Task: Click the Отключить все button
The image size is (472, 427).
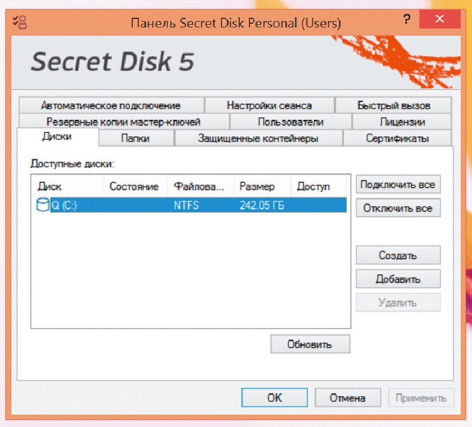Action: 398,208
